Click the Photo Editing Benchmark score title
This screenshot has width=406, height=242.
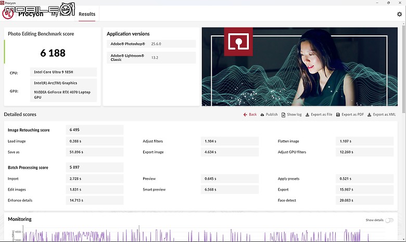(41, 34)
